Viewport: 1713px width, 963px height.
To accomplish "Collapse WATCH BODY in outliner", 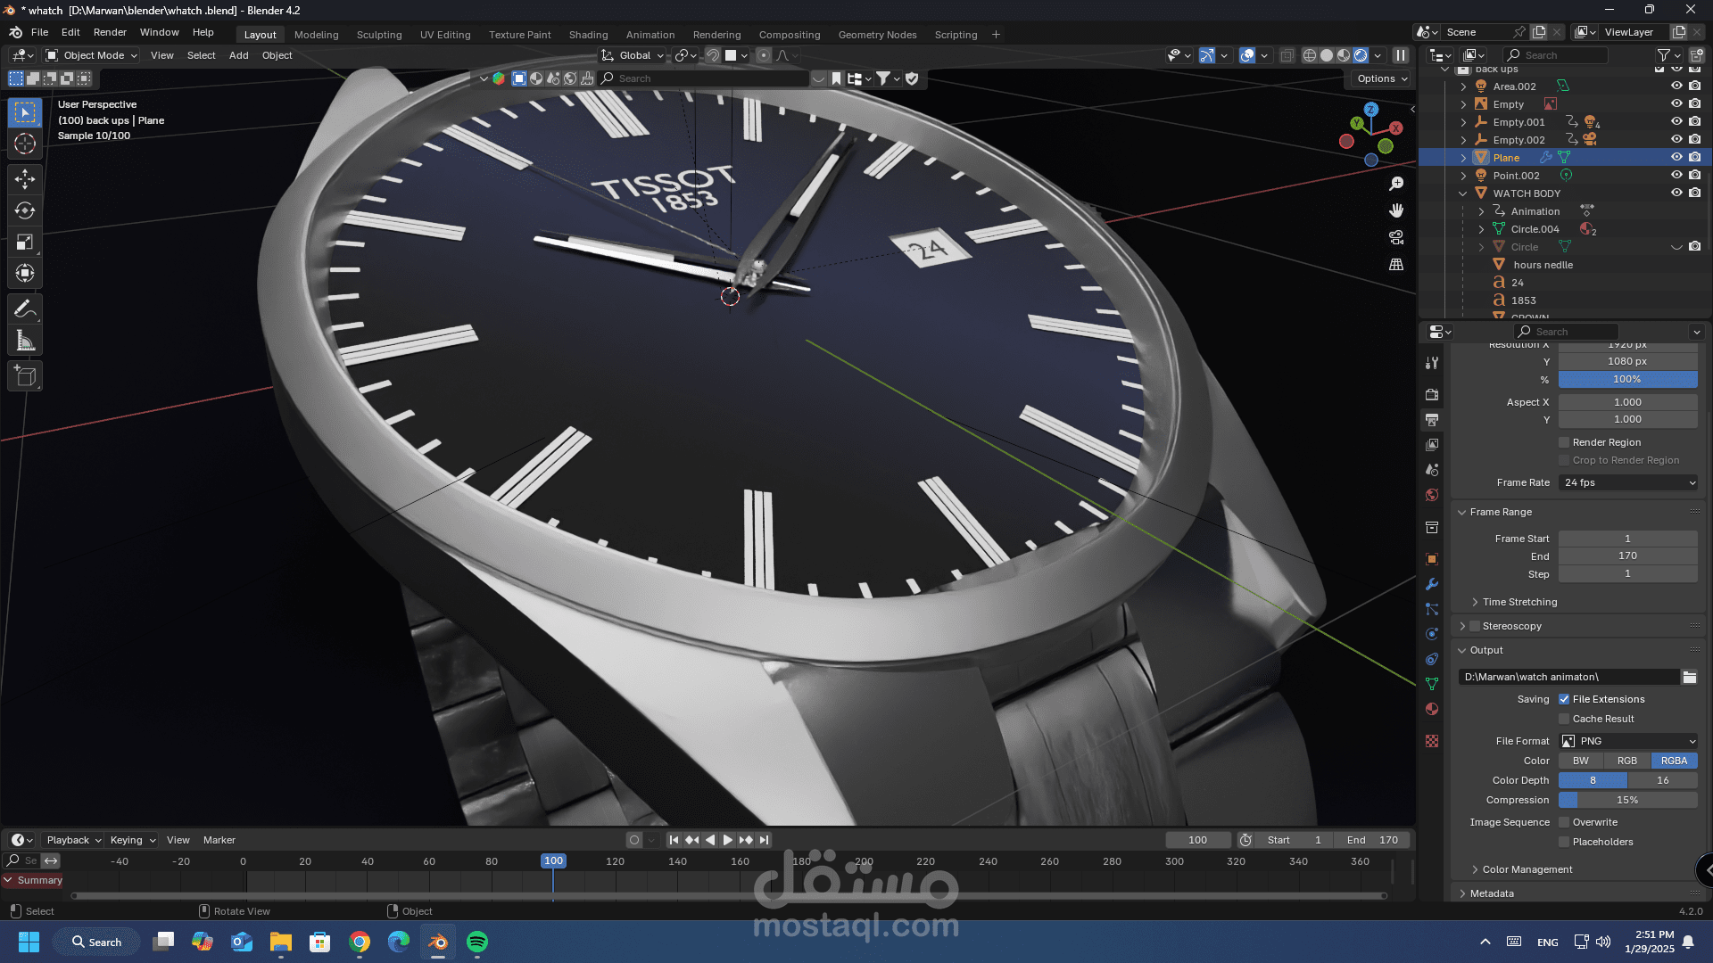I will click(x=1463, y=193).
